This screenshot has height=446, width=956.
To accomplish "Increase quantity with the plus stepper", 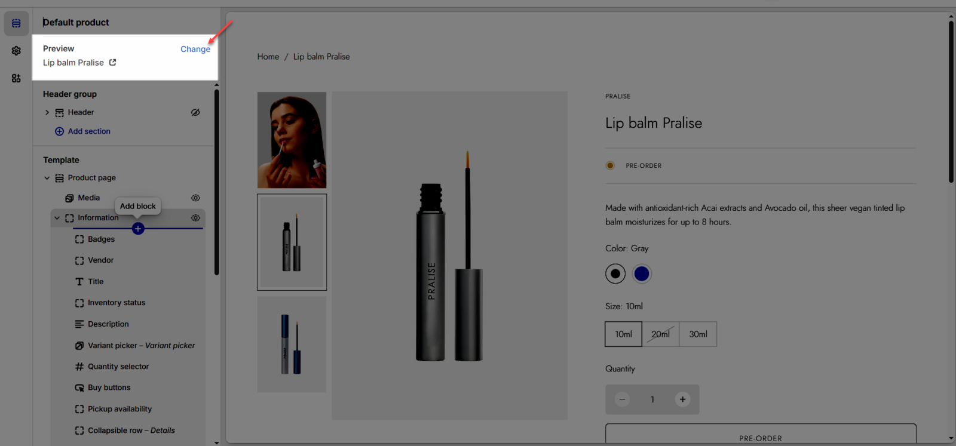I will point(682,399).
